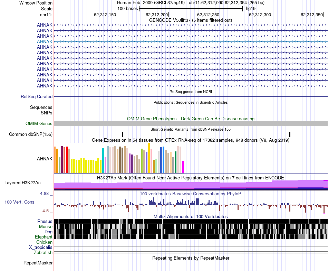Open Publications: Sequences in Scientific Articles title
The image size is (328, 271).
191,102
